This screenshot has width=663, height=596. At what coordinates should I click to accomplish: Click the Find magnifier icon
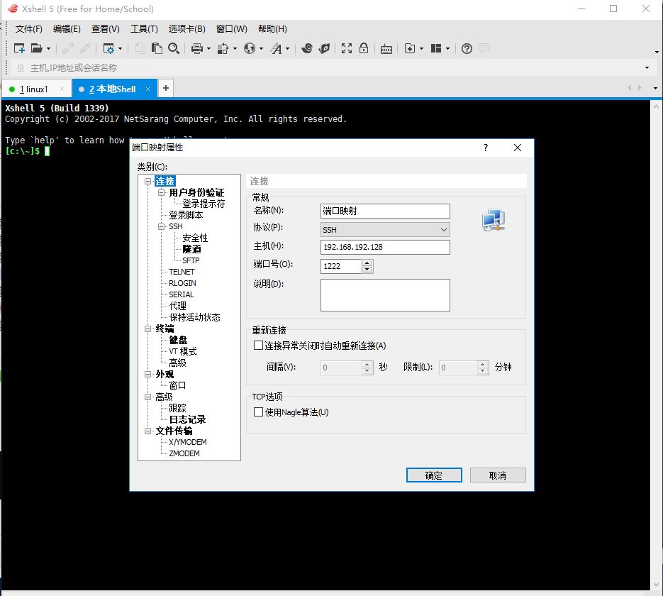(x=174, y=49)
